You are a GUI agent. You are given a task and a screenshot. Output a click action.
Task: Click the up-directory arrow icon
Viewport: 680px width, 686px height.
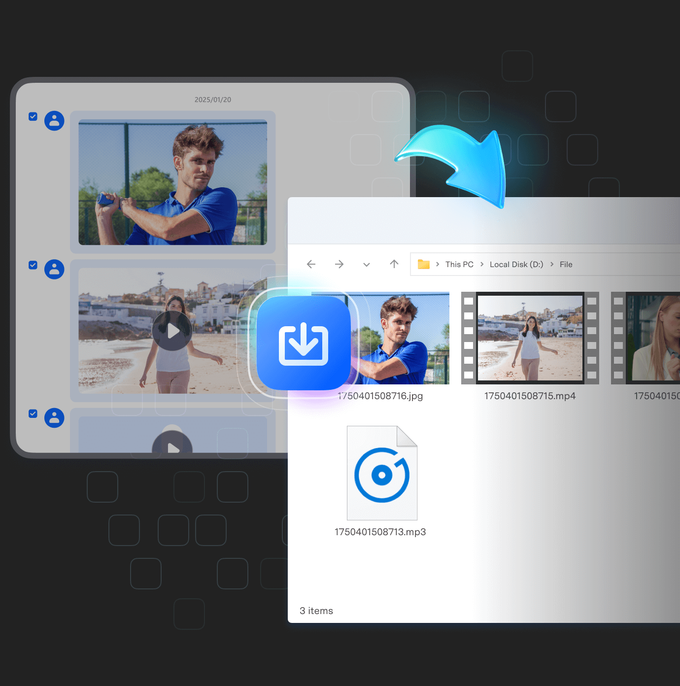pyautogui.click(x=394, y=264)
